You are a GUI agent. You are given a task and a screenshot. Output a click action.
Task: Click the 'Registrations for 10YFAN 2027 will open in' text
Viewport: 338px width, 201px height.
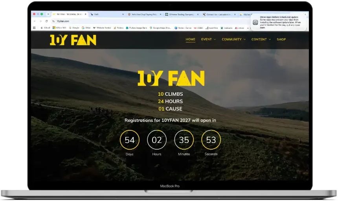pos(170,120)
